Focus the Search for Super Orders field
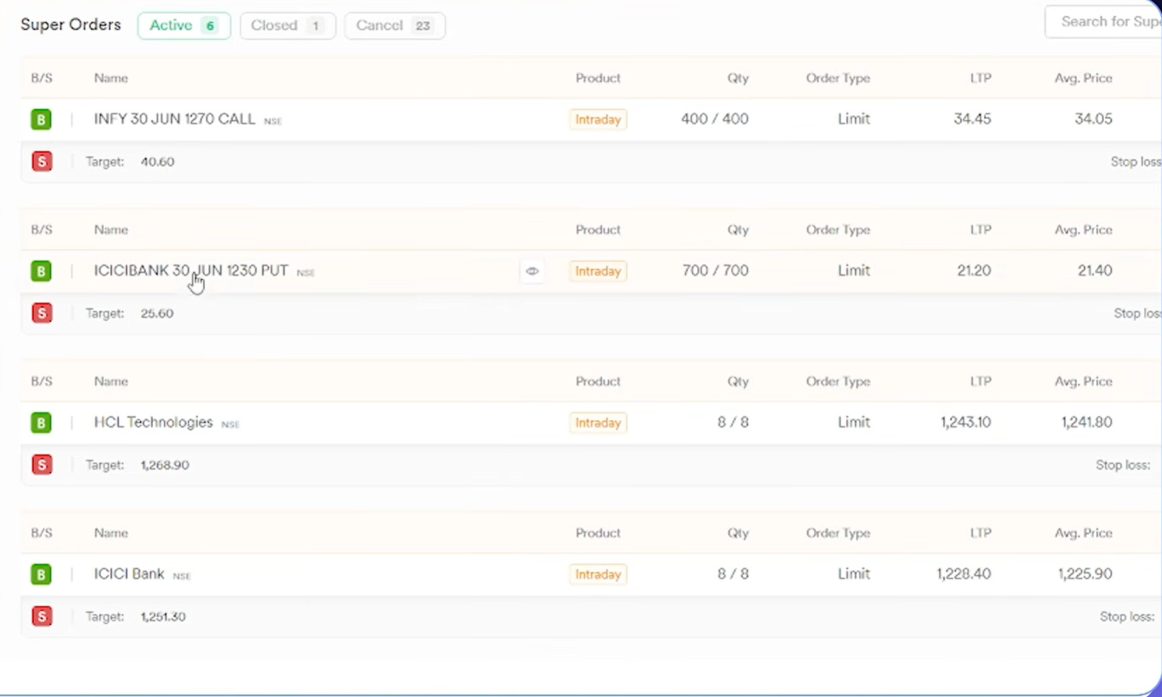 [1104, 22]
